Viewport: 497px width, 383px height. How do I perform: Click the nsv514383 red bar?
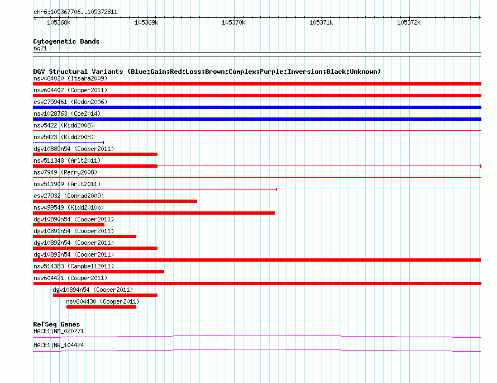99,272
